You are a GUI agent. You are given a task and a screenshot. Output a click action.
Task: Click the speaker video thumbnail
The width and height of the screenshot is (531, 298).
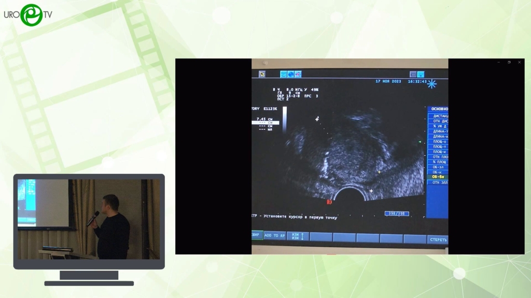click(89, 219)
